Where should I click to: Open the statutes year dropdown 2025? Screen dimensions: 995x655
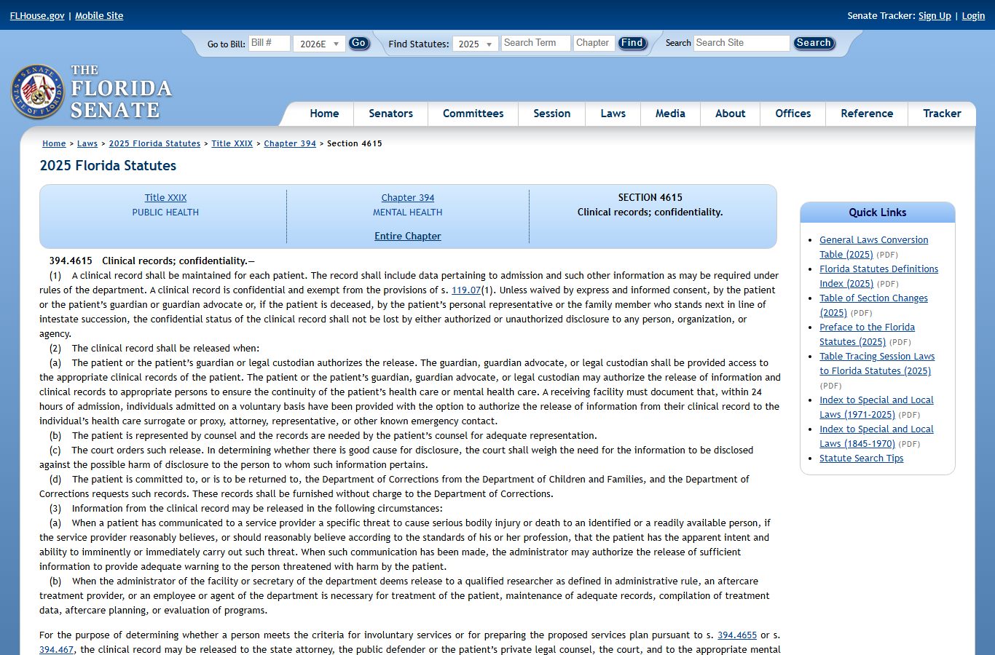click(475, 44)
